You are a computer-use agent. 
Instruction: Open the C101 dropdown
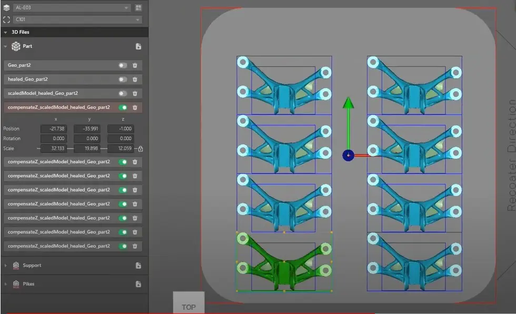point(77,19)
